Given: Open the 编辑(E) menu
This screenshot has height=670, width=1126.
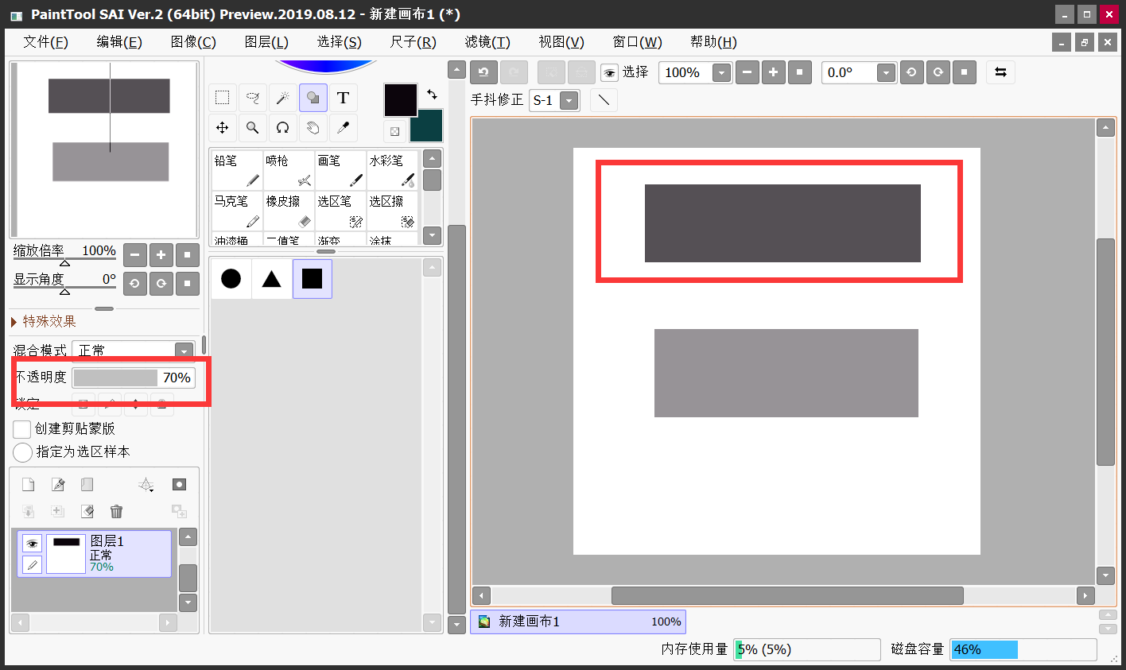Looking at the screenshot, I should (119, 42).
